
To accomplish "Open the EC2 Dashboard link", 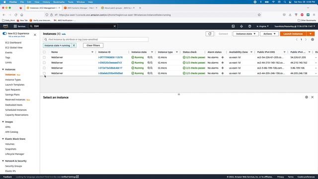I will [x=13, y=43].
